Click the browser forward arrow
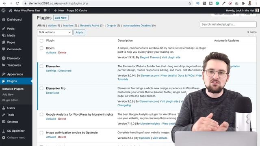 [11, 3]
